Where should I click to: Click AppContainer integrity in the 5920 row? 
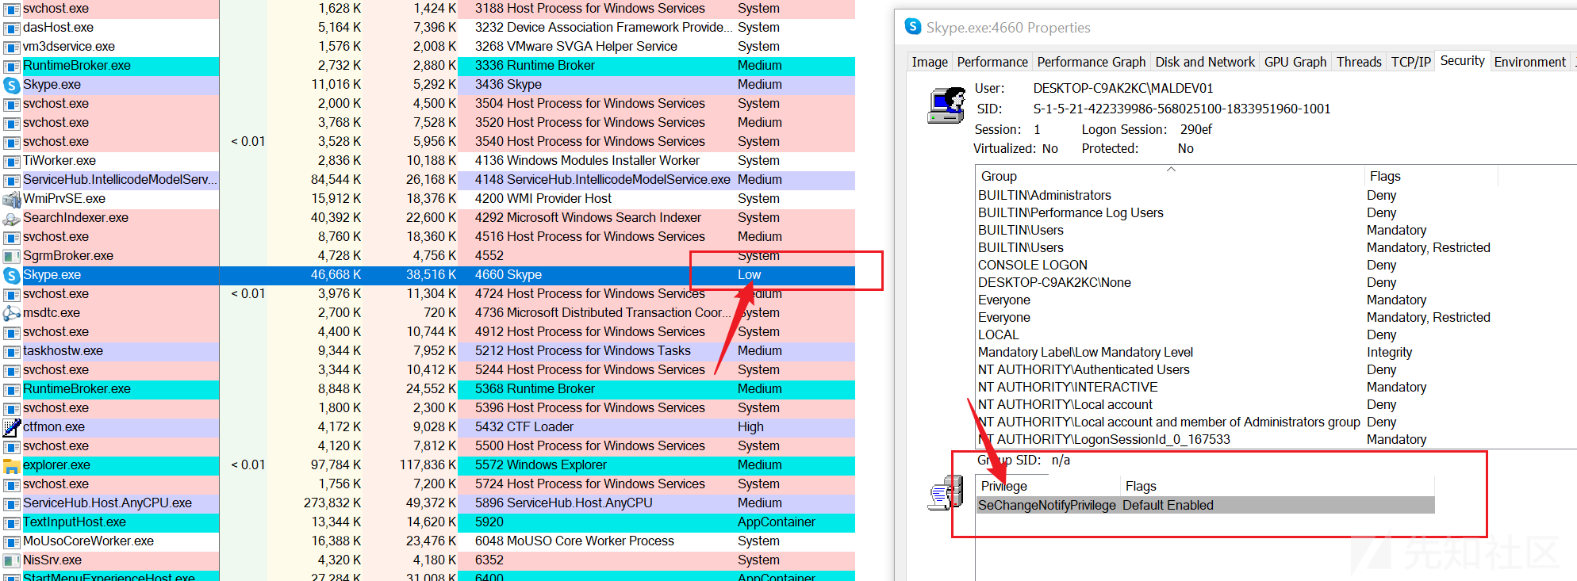[777, 522]
